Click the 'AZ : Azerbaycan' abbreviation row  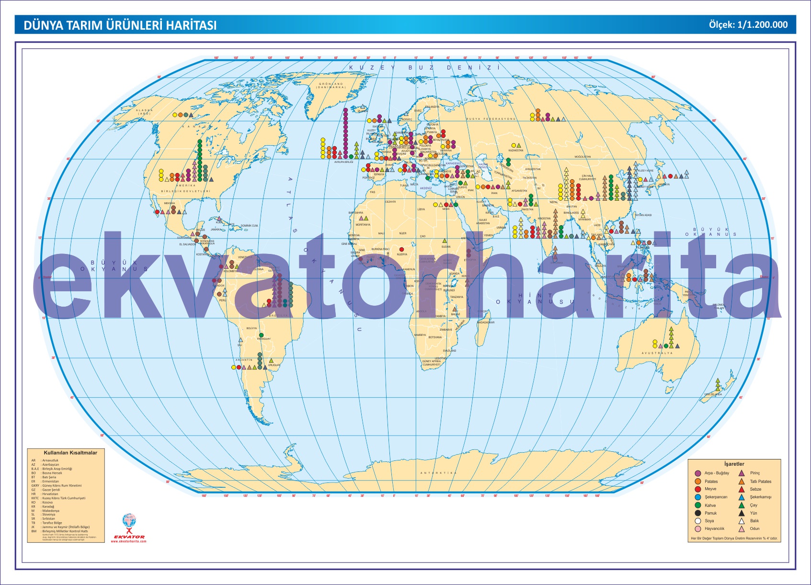[x=46, y=465]
